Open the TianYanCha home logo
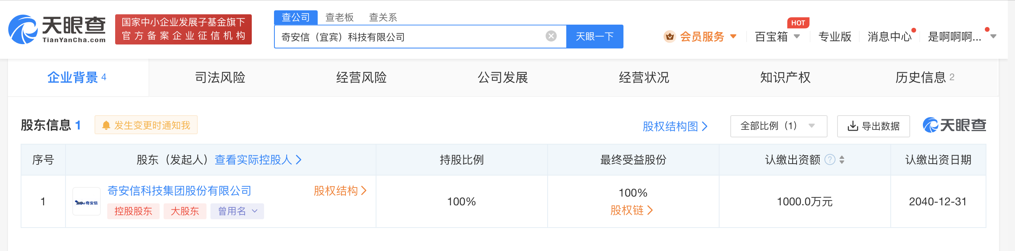This screenshot has height=251, width=1015. pos(57,29)
